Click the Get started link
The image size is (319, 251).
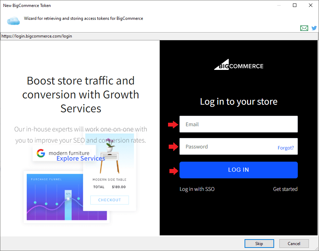(x=285, y=189)
